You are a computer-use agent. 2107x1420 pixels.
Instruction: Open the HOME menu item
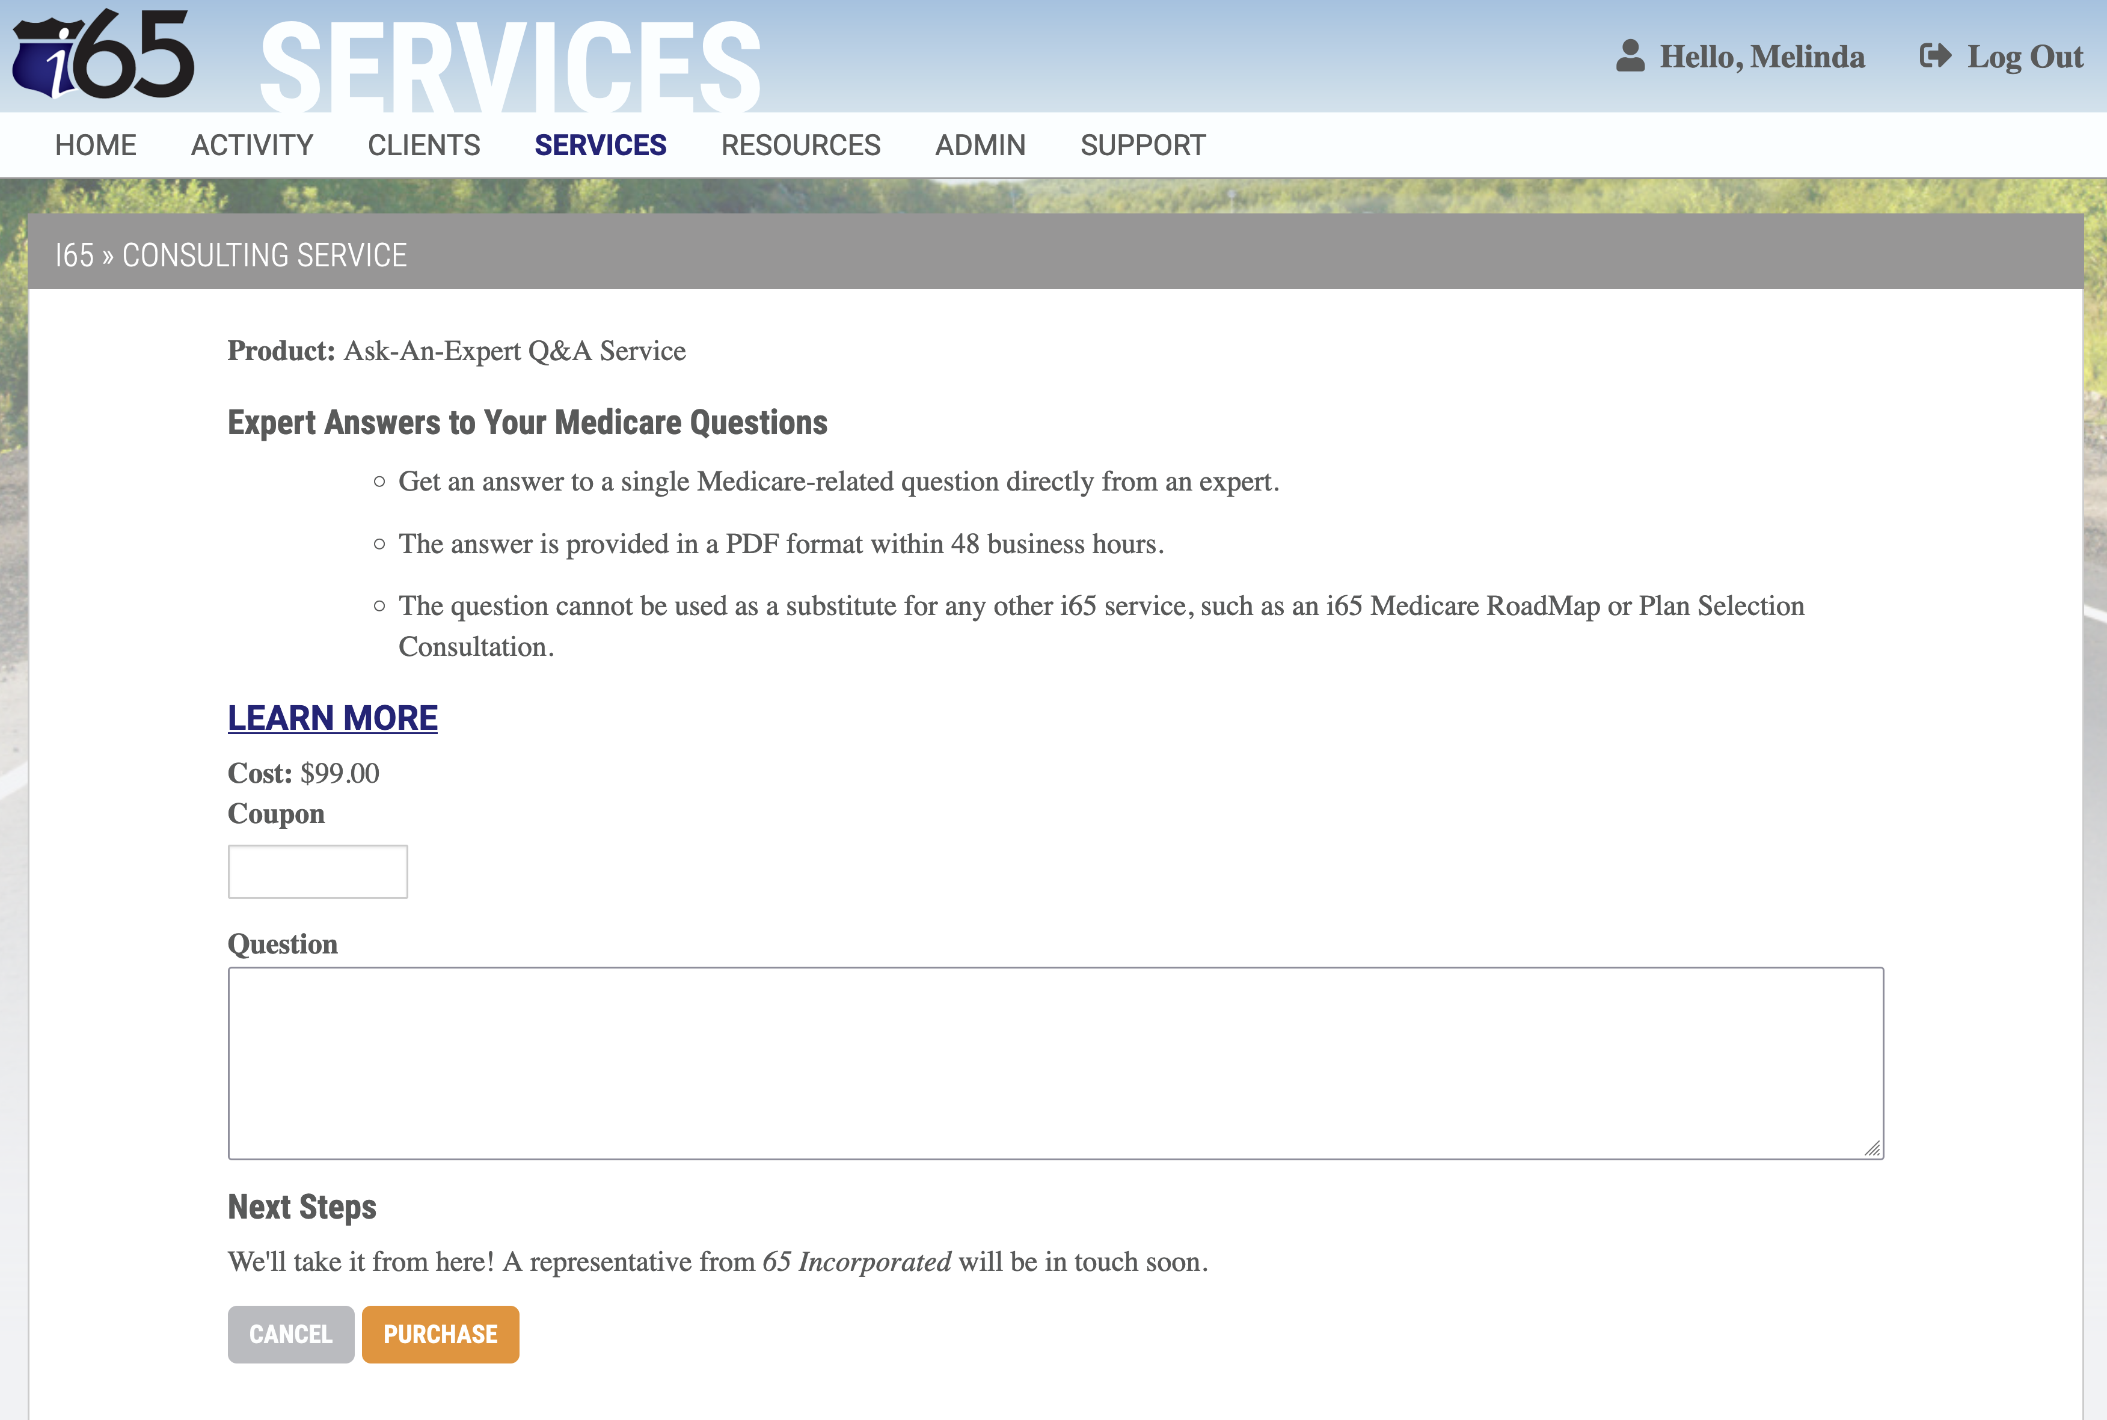click(x=95, y=145)
